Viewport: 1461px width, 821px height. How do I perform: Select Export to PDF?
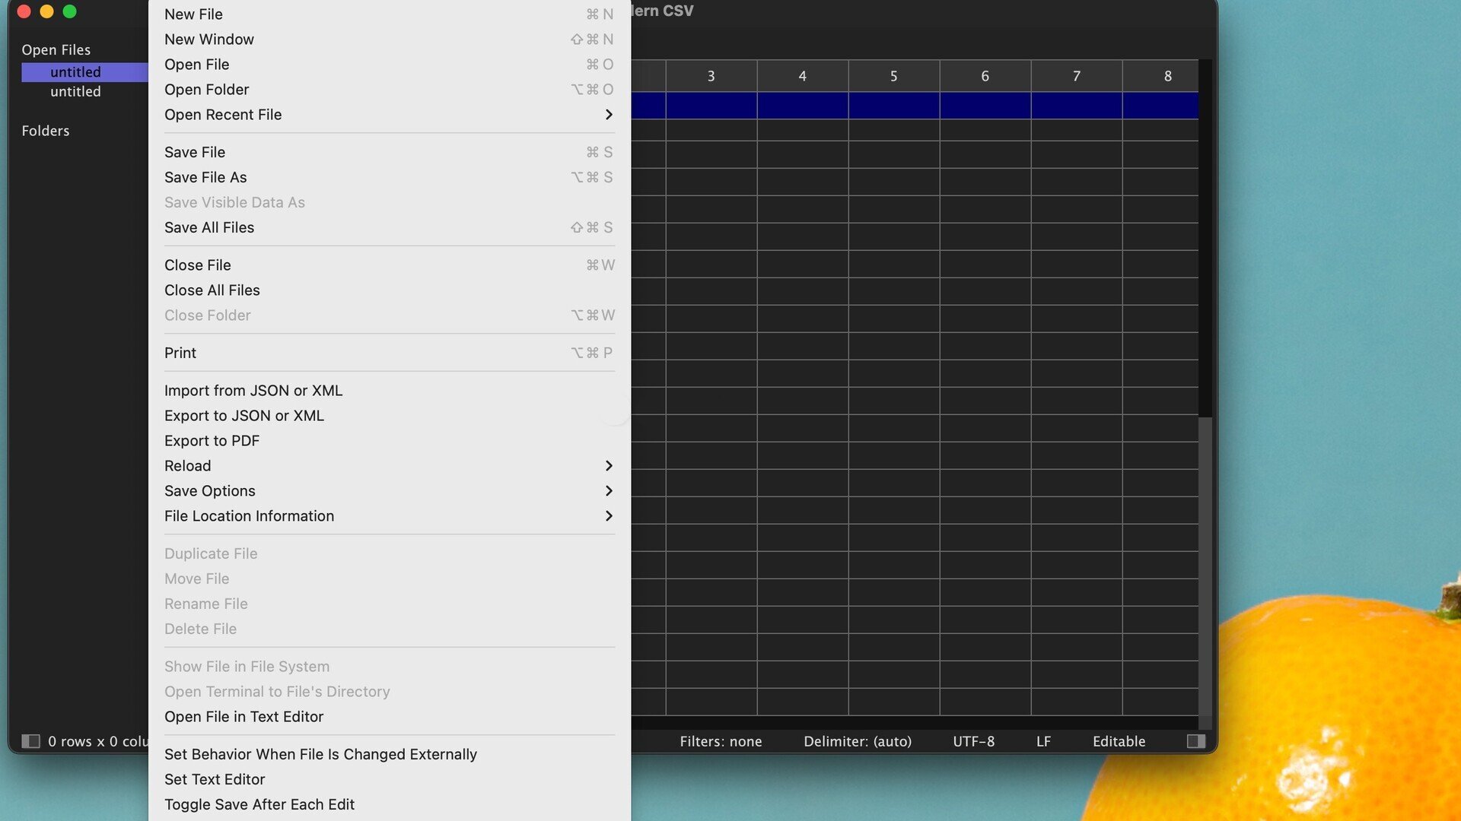tap(390, 440)
